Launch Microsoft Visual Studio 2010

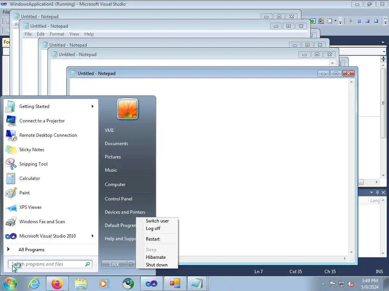click(51, 236)
